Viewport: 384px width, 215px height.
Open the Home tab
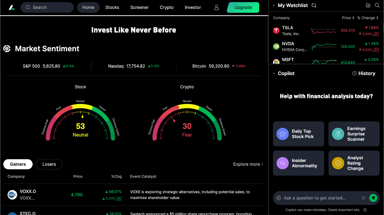coord(88,7)
